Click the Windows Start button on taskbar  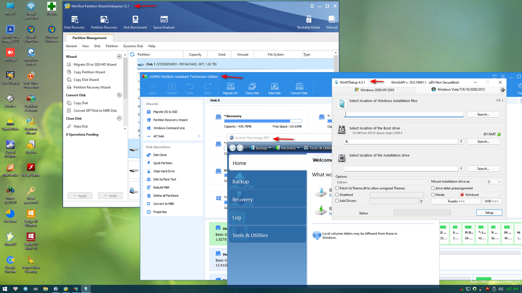coord(4,289)
